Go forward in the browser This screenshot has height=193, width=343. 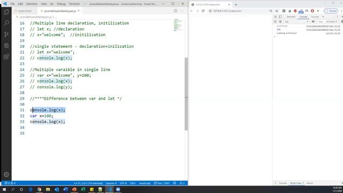[197, 11]
